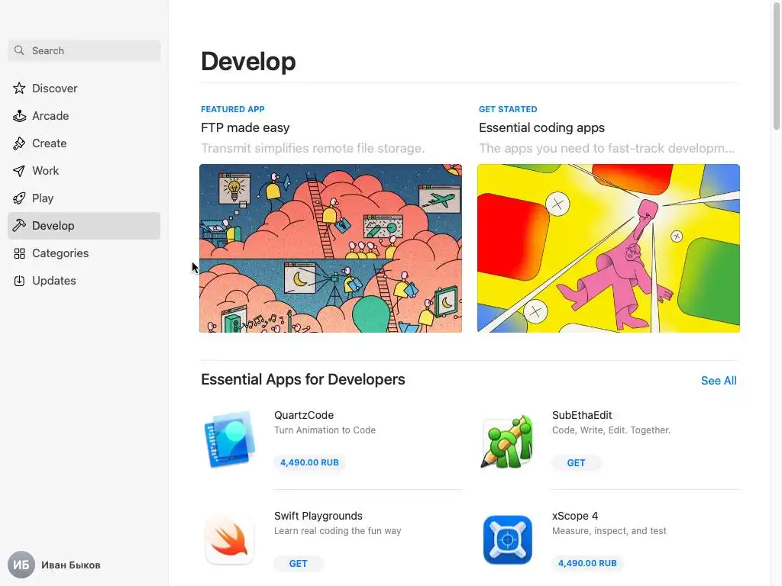This screenshot has height=586, width=782.
Task: Buy xScope 4 for 4,490.00 RUB
Action: pyautogui.click(x=587, y=563)
